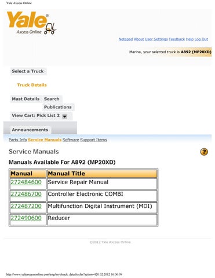Click the Yale Axcess Online logo

tap(31, 23)
